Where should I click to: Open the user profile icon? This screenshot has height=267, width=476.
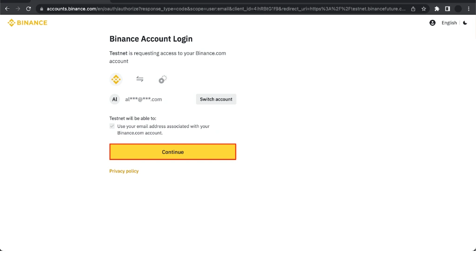(432, 23)
